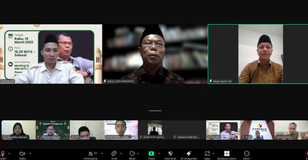This screenshot has height=160, width=308.
Task: Launch the AI Companion sparkle icon
Action: coord(189,154)
